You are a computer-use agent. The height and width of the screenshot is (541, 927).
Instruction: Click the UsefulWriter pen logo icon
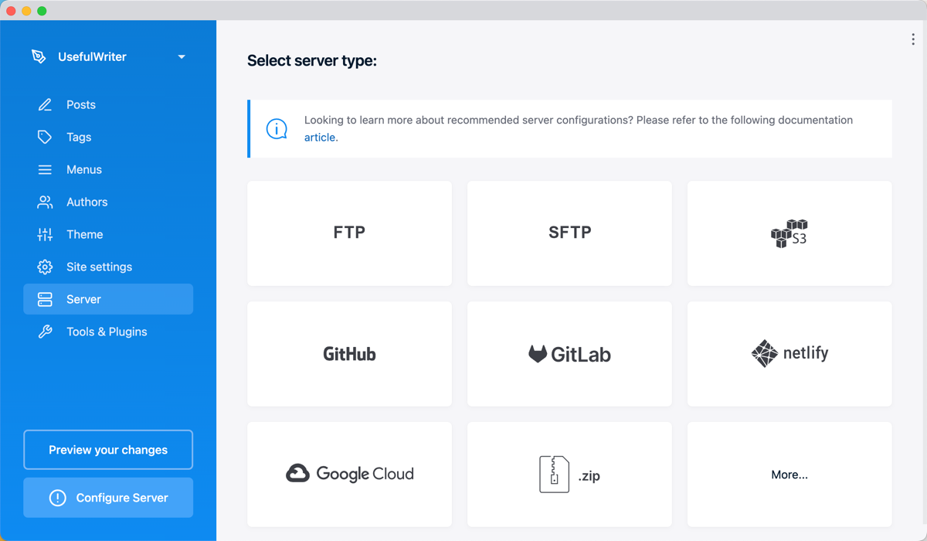coord(39,56)
